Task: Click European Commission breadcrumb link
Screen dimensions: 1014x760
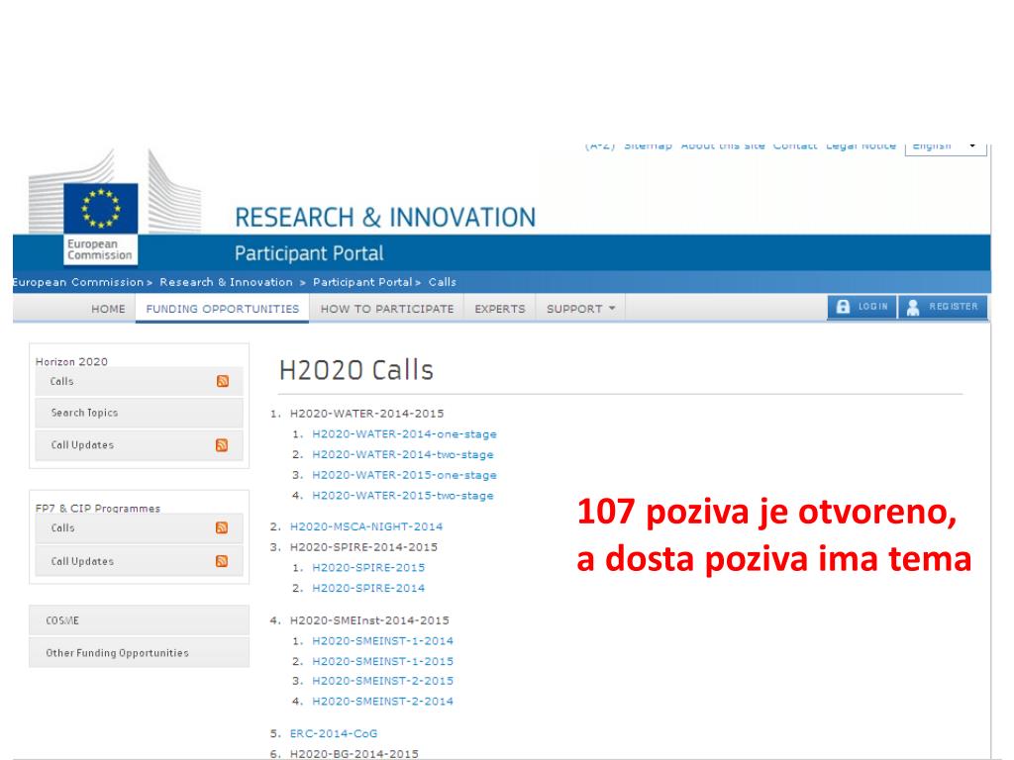Action: pyautogui.click(x=78, y=282)
